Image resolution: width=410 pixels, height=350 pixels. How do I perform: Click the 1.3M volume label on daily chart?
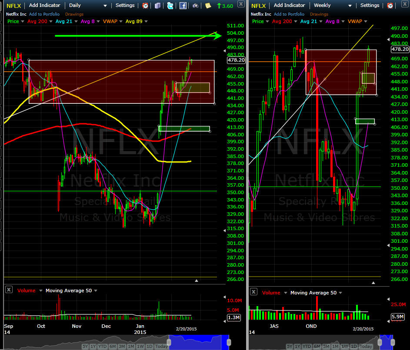point(234,317)
